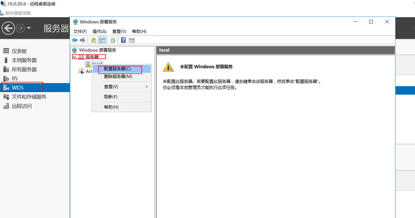Collapse the 服务器 tree node chevron

pyautogui.click(x=74, y=57)
